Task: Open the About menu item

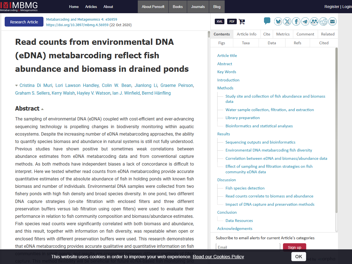Action: [x=108, y=7]
